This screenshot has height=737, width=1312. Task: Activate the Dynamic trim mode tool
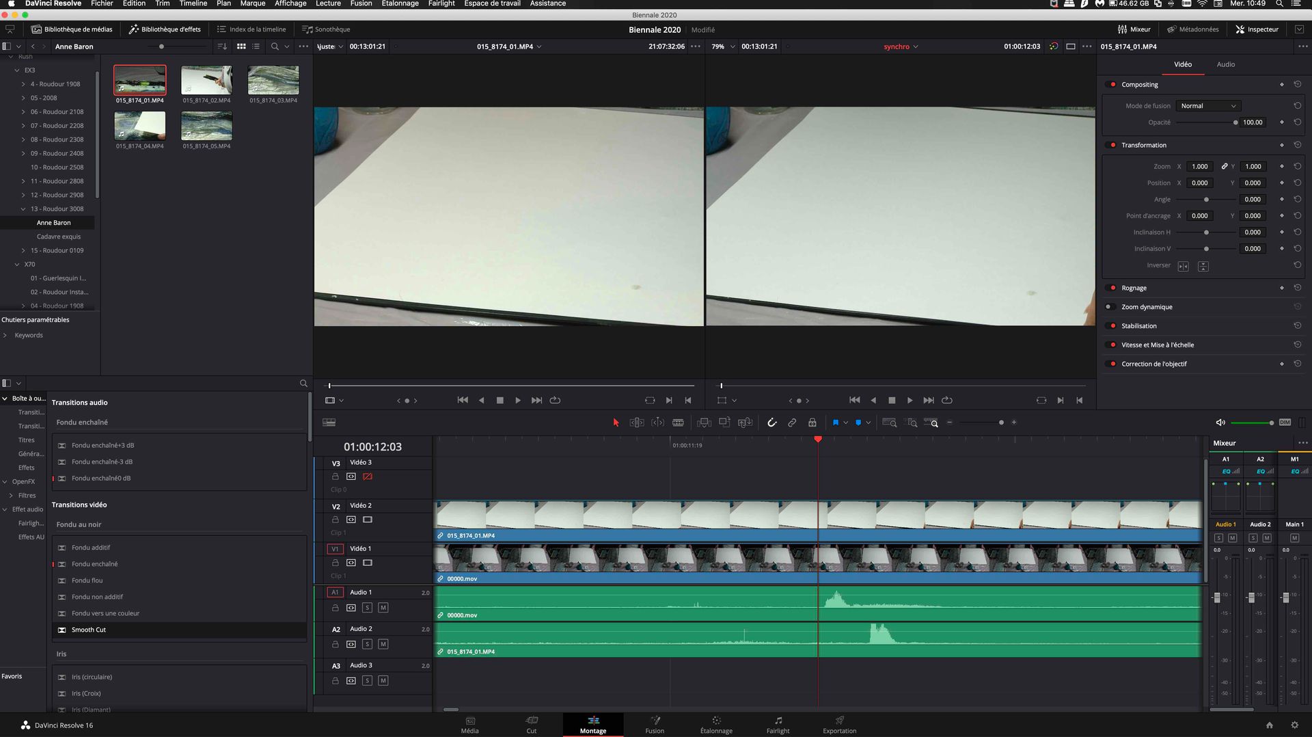pos(657,423)
